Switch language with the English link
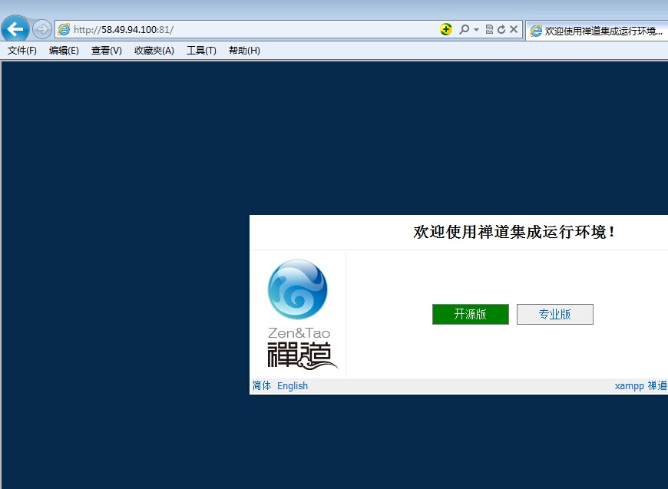Image resolution: width=668 pixels, height=489 pixels. point(293,386)
